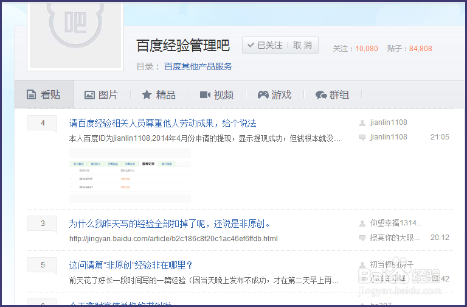467x307 pixels.
Task: Open the screenshot thumbnail in jianlin1108's post
Action: tap(130, 175)
